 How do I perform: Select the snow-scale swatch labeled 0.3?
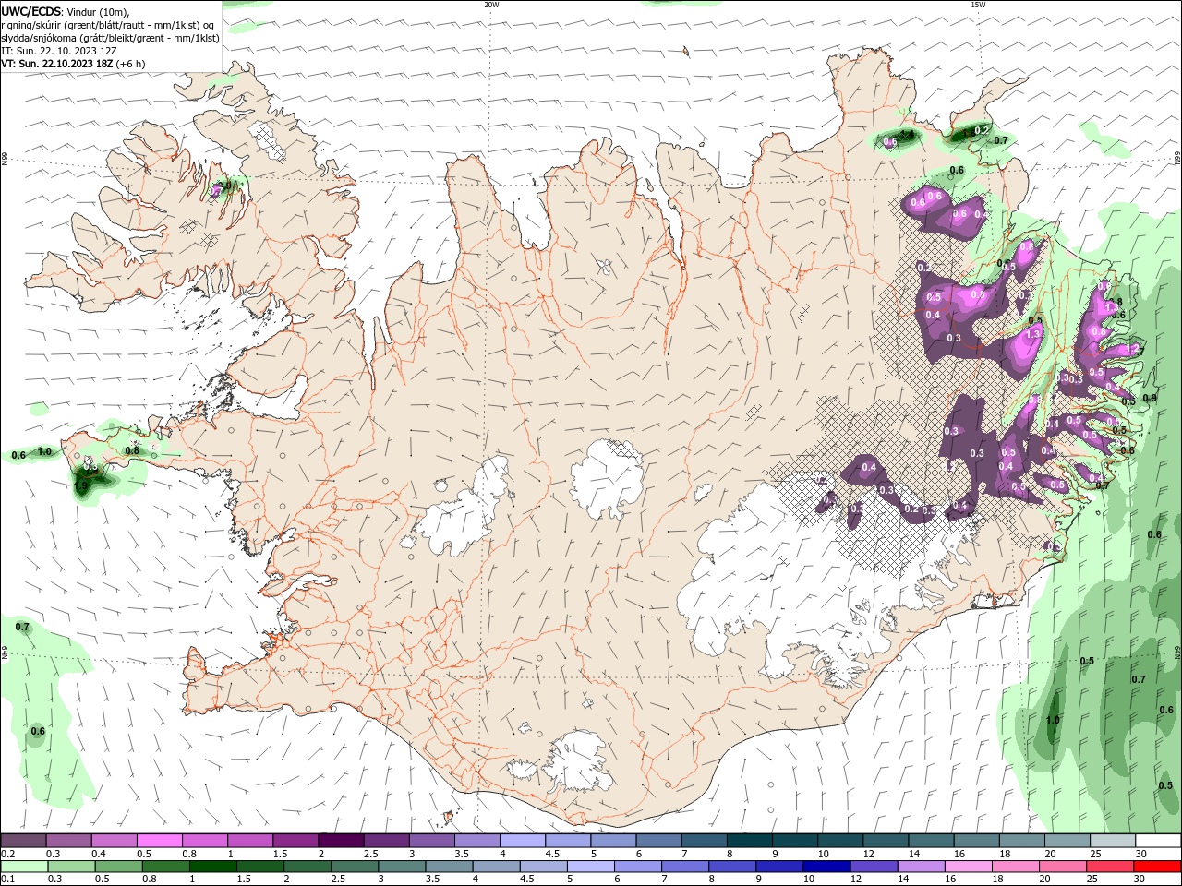tap(69, 841)
